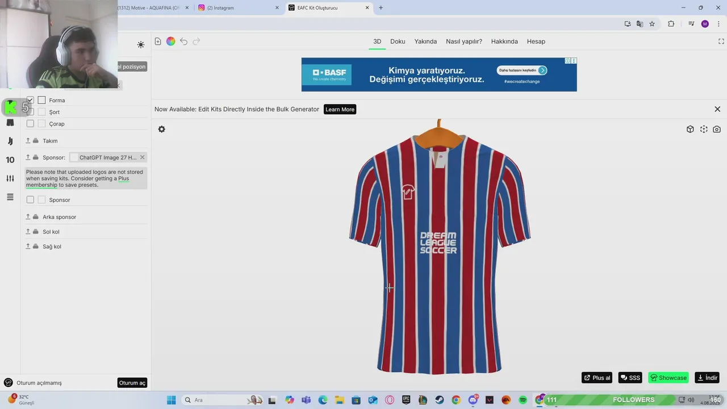Viewport: 727px width, 409px height.
Task: Toggle the sun light/dark theme icon
Action: (141, 45)
